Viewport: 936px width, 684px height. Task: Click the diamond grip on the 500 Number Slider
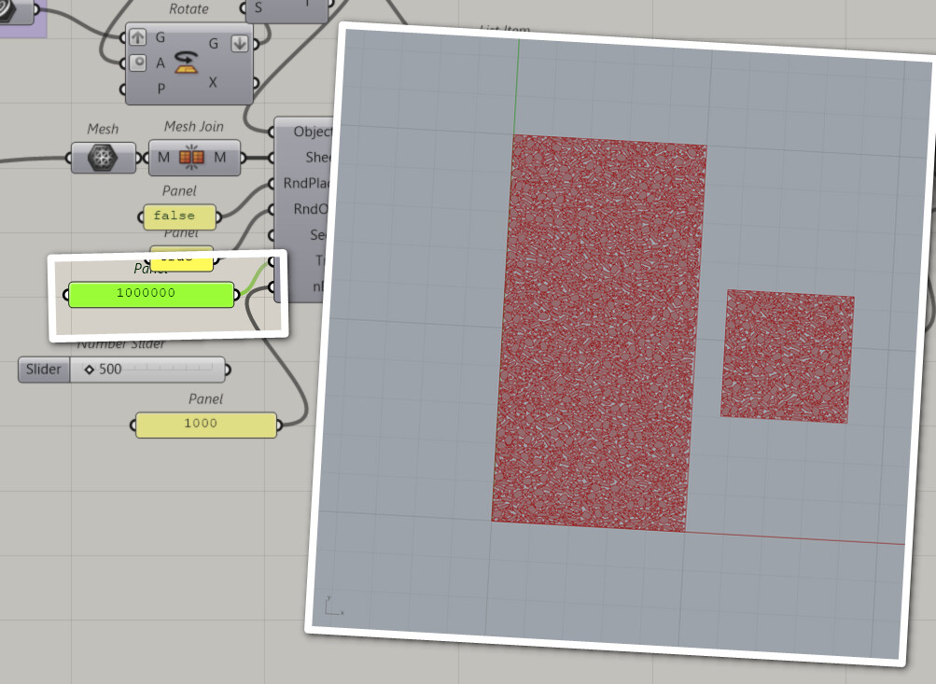point(88,369)
